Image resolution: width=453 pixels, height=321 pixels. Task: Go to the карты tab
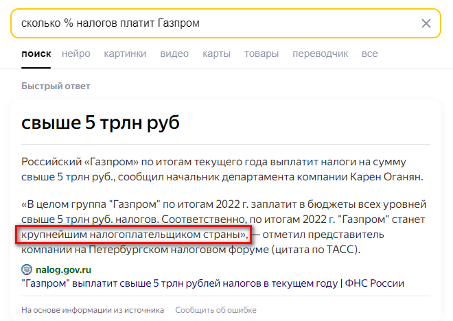point(216,53)
